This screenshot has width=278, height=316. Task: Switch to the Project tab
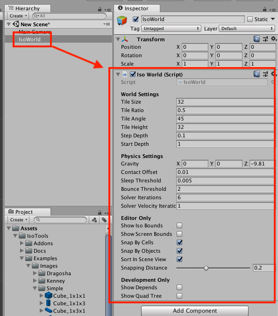coord(28,212)
